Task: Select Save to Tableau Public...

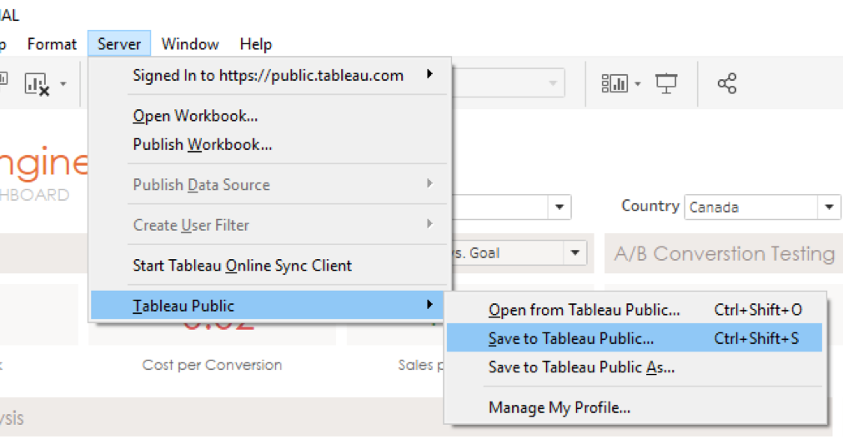Action: pos(635,338)
